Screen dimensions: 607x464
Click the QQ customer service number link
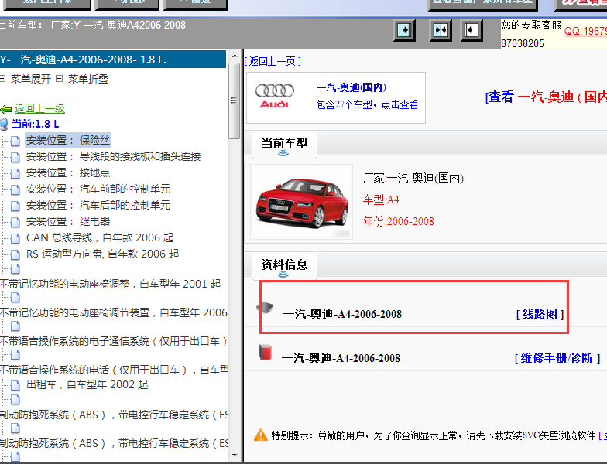(x=585, y=31)
